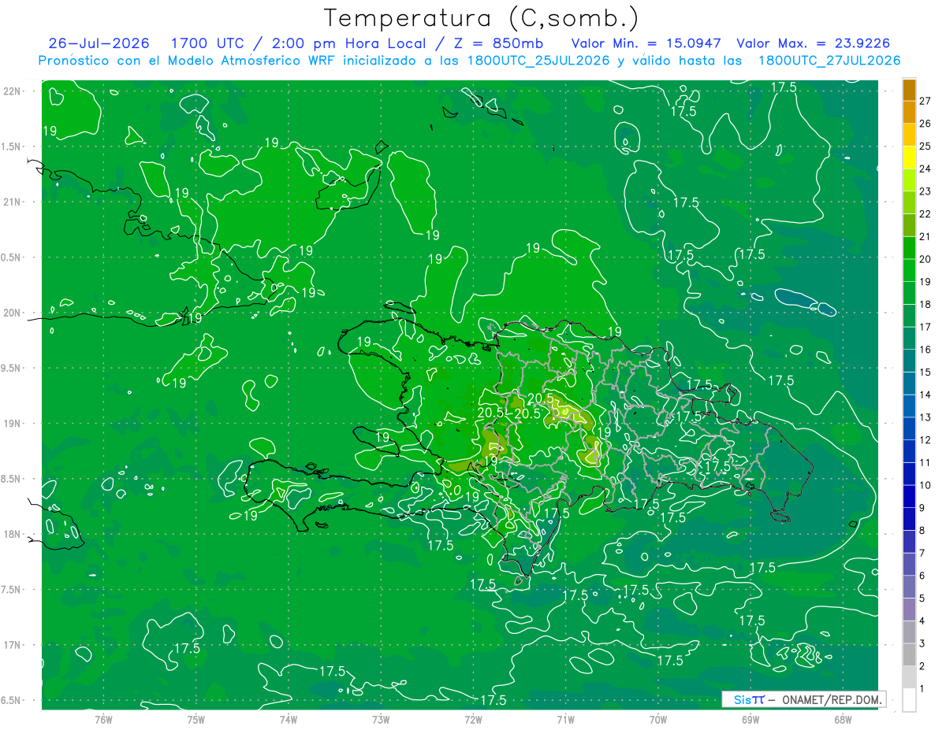Image resolution: width=946 pixels, height=730 pixels.
Task: Click the "74W" longitude axis label
Action: [x=289, y=719]
